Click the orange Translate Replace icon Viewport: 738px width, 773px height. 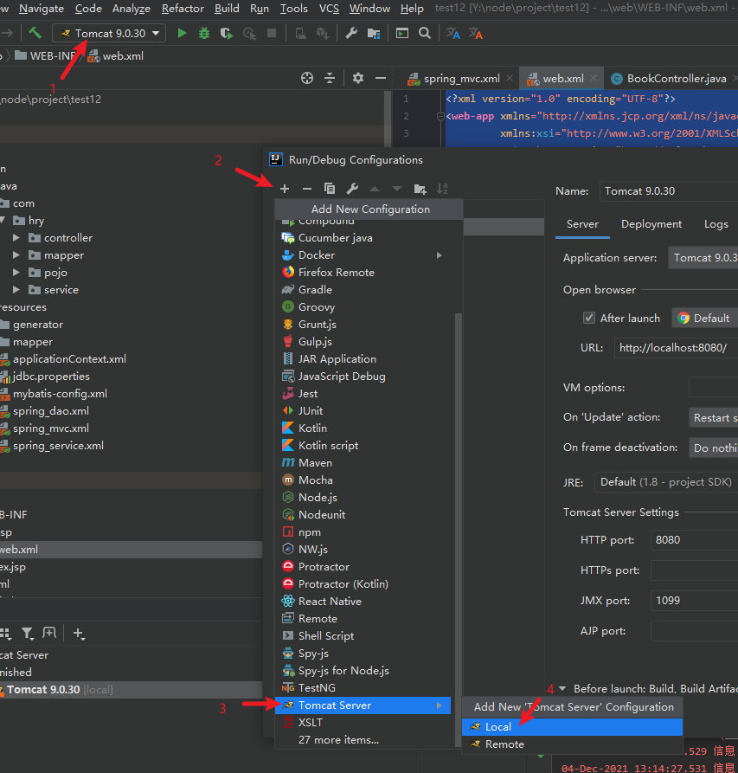(x=475, y=34)
